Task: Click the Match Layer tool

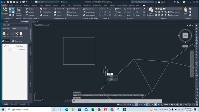Action: click(x=173, y=15)
